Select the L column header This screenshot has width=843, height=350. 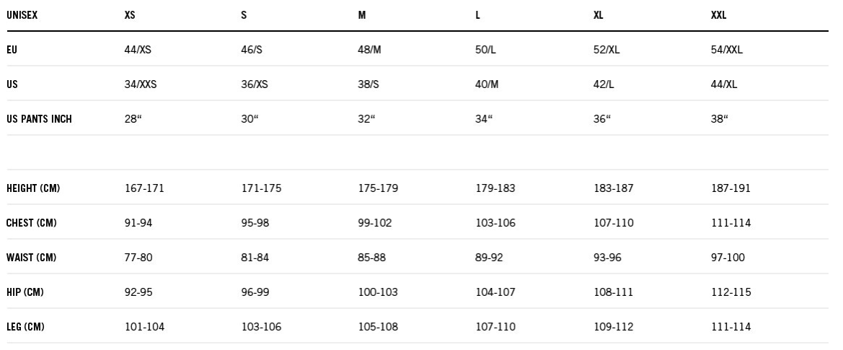477,15
